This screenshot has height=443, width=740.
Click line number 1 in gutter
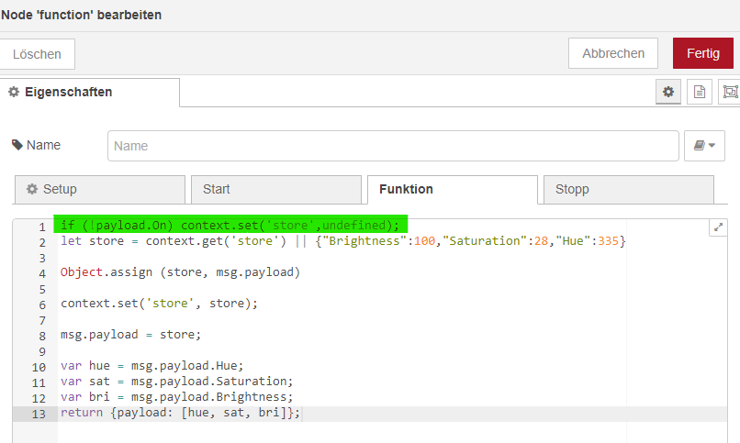point(42,227)
